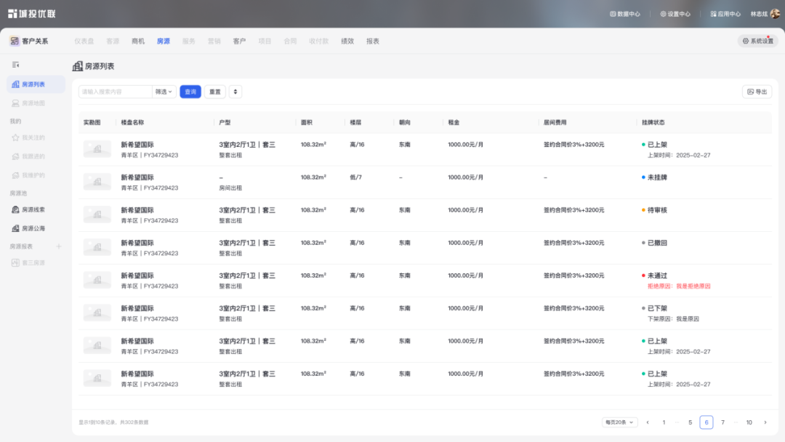Click the blue 查询 button
Viewport: 785px width, 442px height.
[190, 92]
